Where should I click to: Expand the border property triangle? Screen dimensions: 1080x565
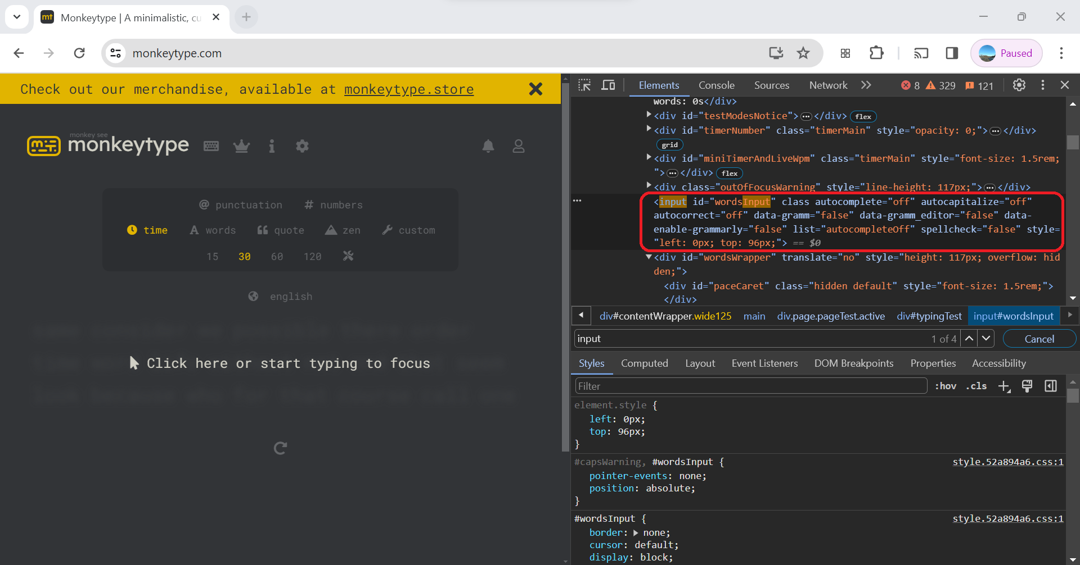(636, 532)
